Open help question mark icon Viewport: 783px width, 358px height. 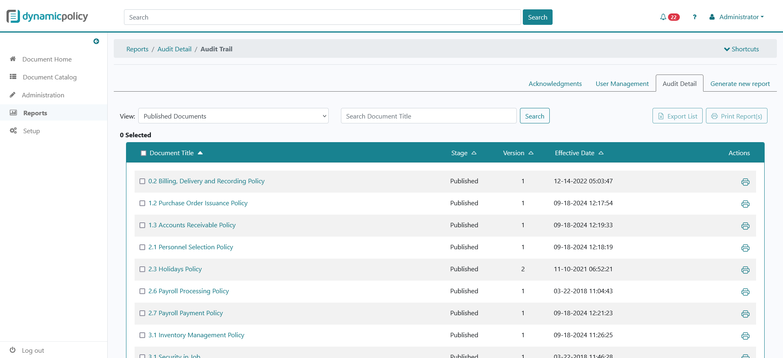695,17
